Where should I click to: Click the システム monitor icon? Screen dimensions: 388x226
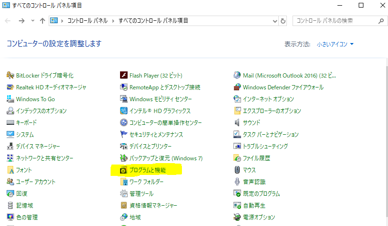point(10,134)
